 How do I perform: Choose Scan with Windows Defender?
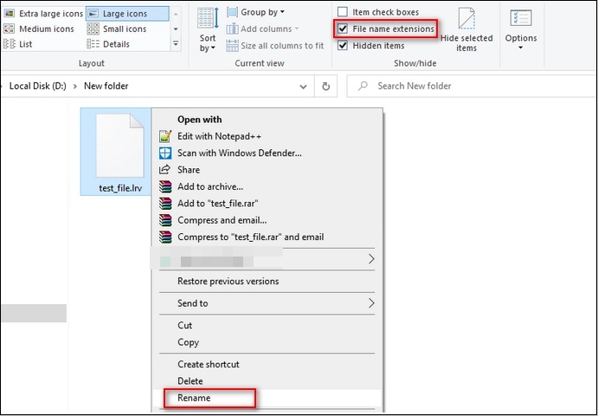click(267, 153)
